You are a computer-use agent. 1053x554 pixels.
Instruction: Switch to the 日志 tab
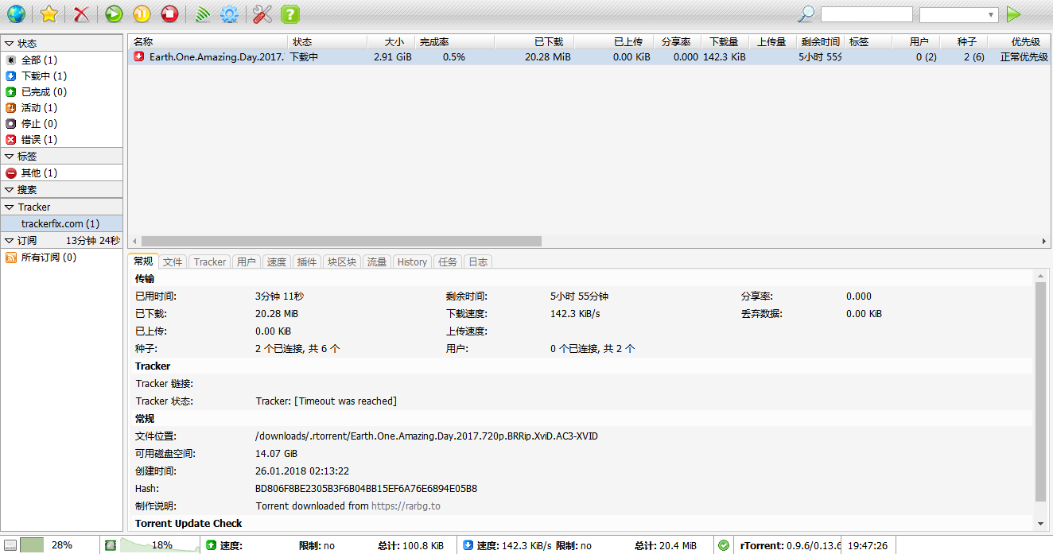[x=478, y=262]
